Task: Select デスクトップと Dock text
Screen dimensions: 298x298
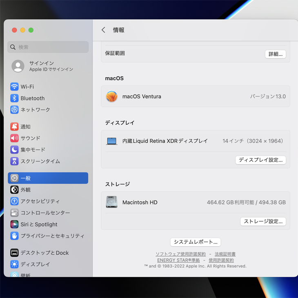Action: pyautogui.click(x=44, y=253)
